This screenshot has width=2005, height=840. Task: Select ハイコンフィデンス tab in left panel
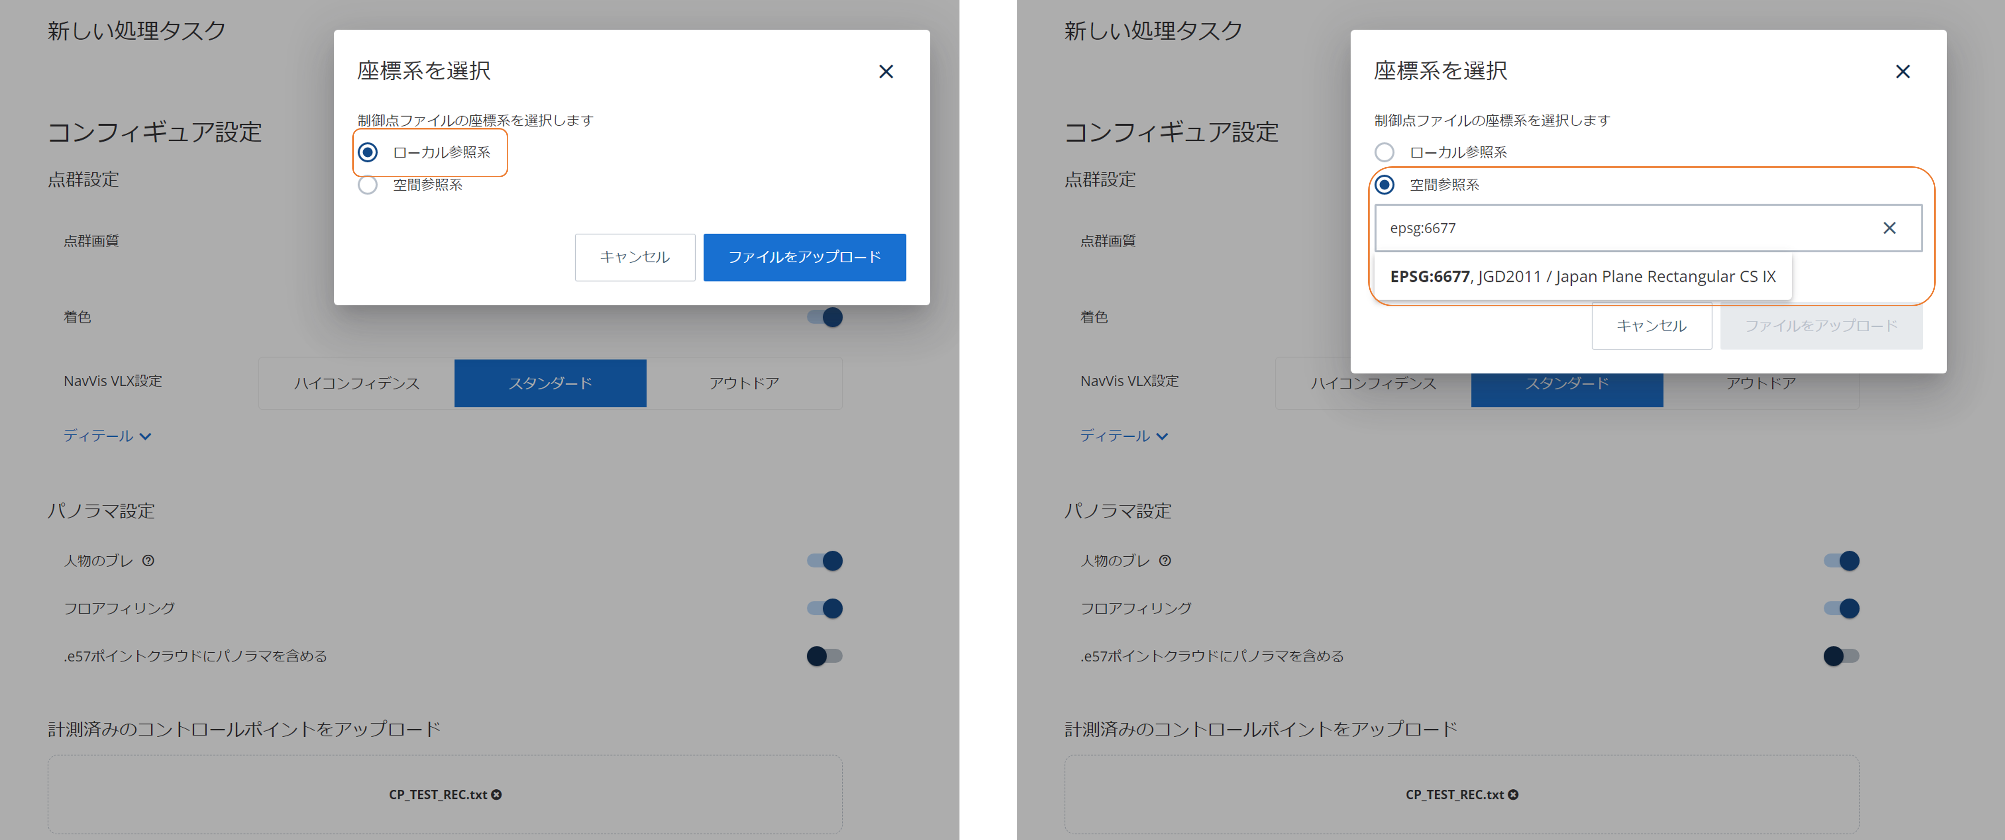click(357, 383)
